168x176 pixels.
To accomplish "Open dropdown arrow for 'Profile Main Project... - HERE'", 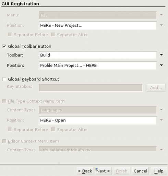I will 161,65.
